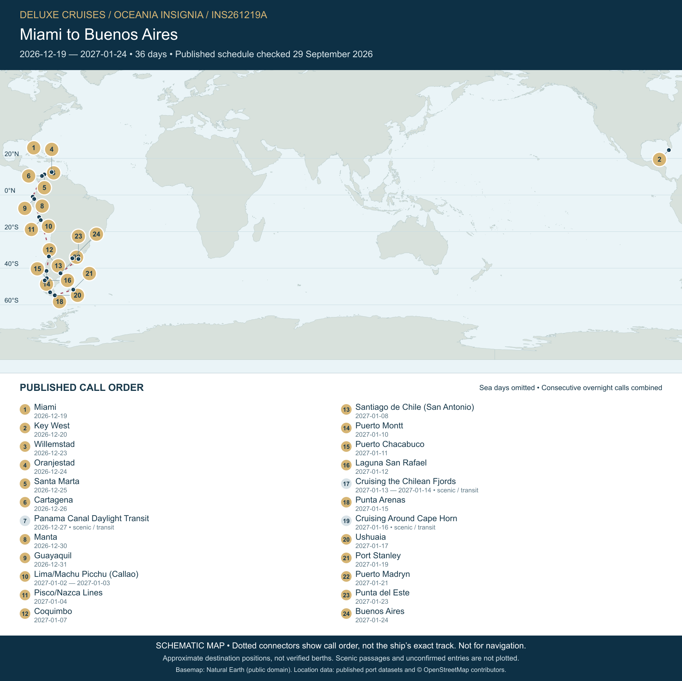This screenshot has height=681, width=682.
Task: Select map marker 9 for Guayaquil
Action: (x=25, y=208)
